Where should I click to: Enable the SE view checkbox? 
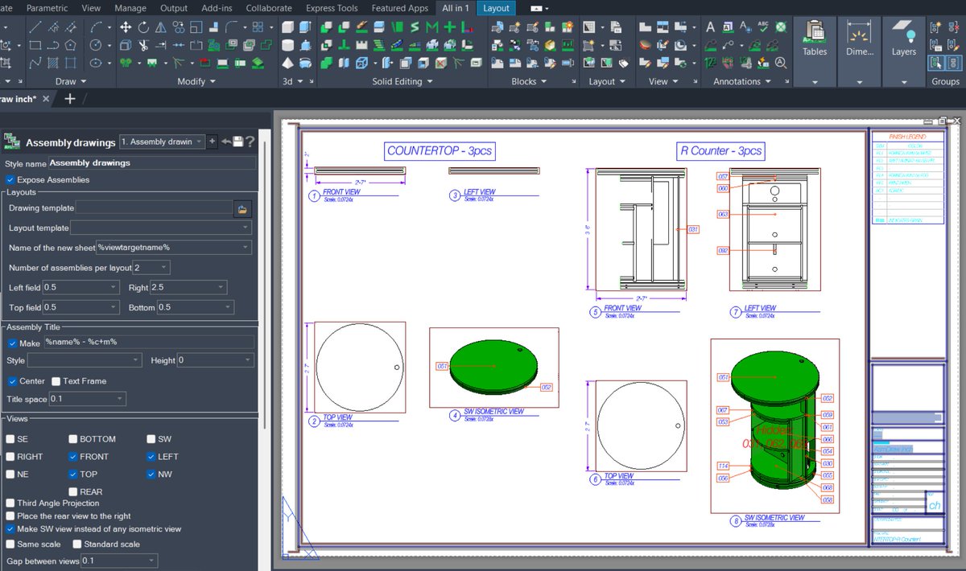[10, 439]
